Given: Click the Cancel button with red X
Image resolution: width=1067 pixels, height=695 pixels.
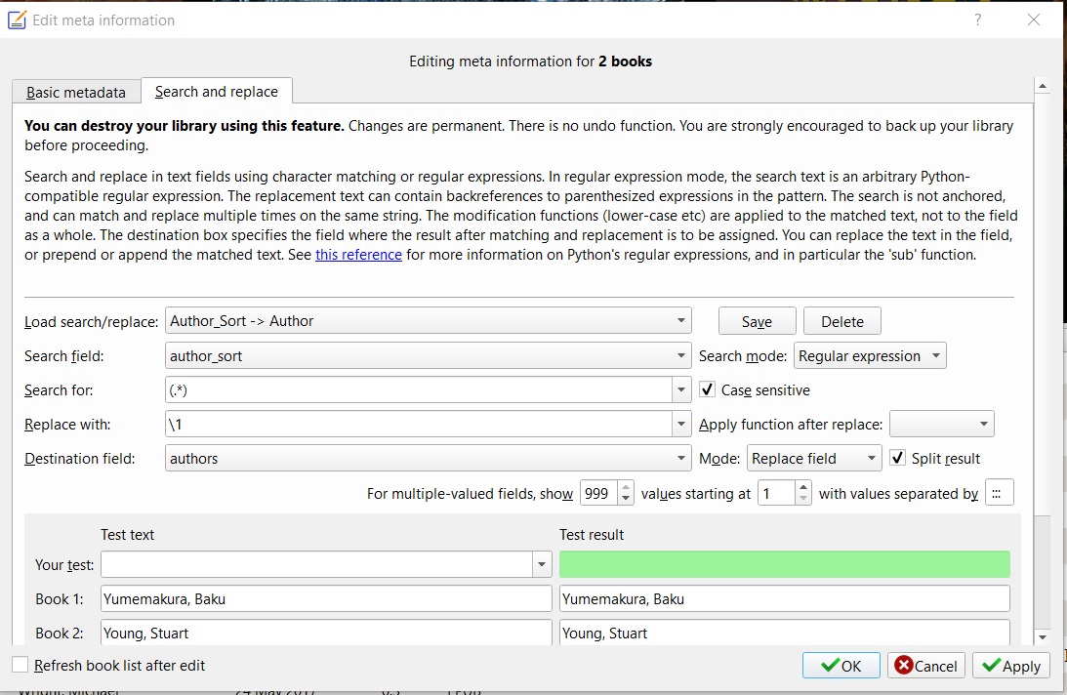Looking at the screenshot, I should 925,666.
